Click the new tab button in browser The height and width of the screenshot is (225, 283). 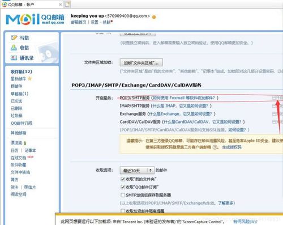click(x=67, y=5)
